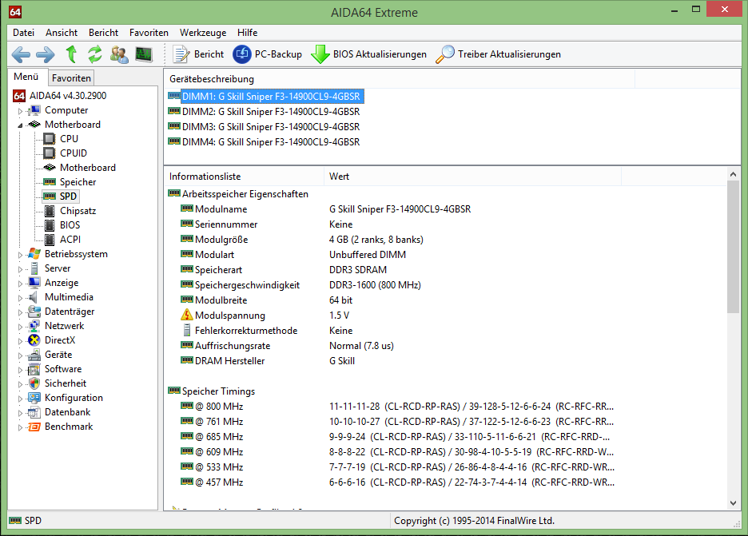Click the Konfiguration category icon
The width and height of the screenshot is (748, 536).
34,398
